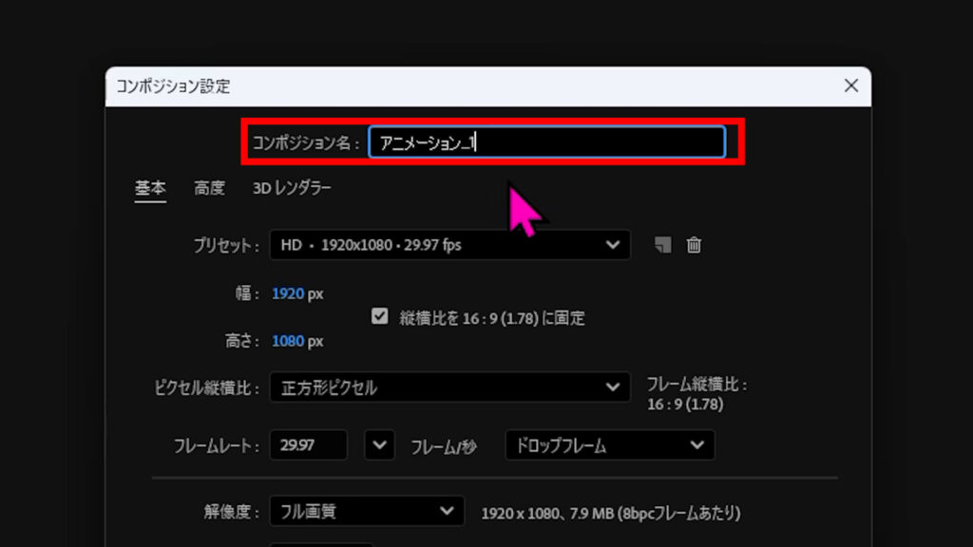The image size is (973, 547).
Task: Open the プリセット dropdown showing HD 1920x1080
Action: [449, 245]
